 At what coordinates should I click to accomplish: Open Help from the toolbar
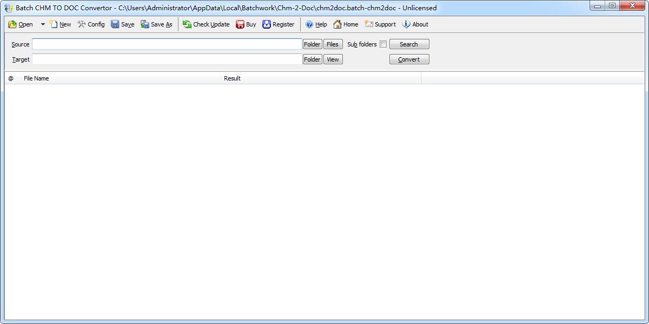click(x=316, y=24)
